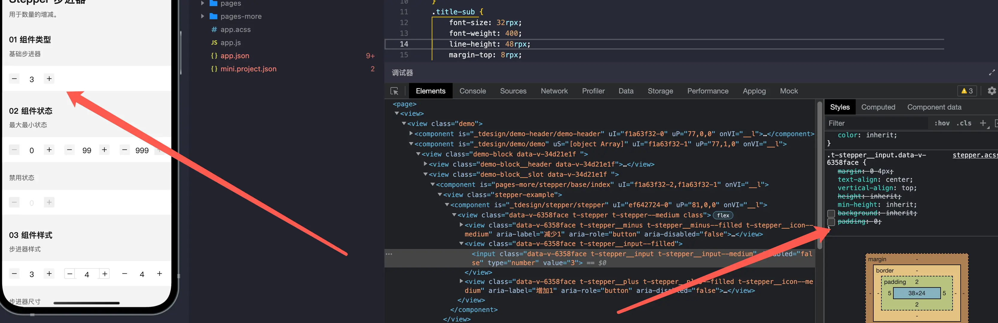
Task: Collapse the stepper-example view node
Action: (440, 195)
